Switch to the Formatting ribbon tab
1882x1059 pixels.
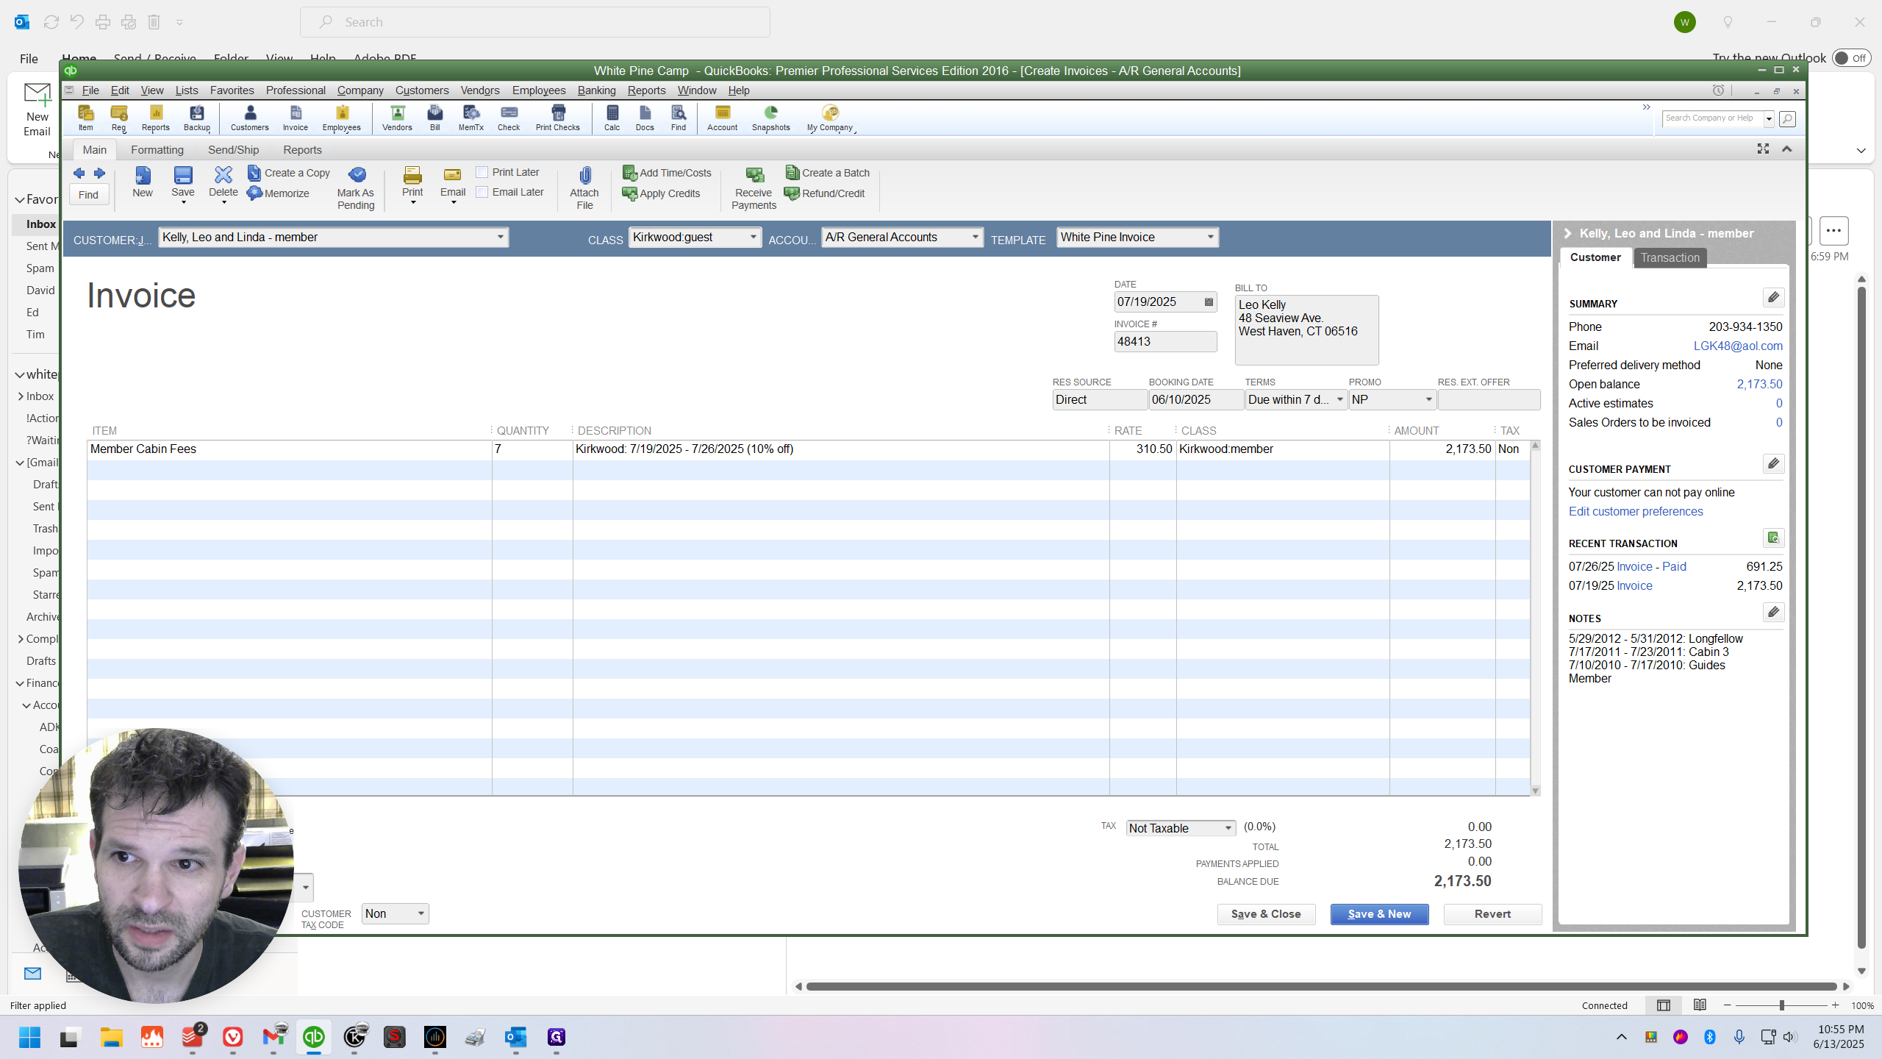tap(157, 150)
